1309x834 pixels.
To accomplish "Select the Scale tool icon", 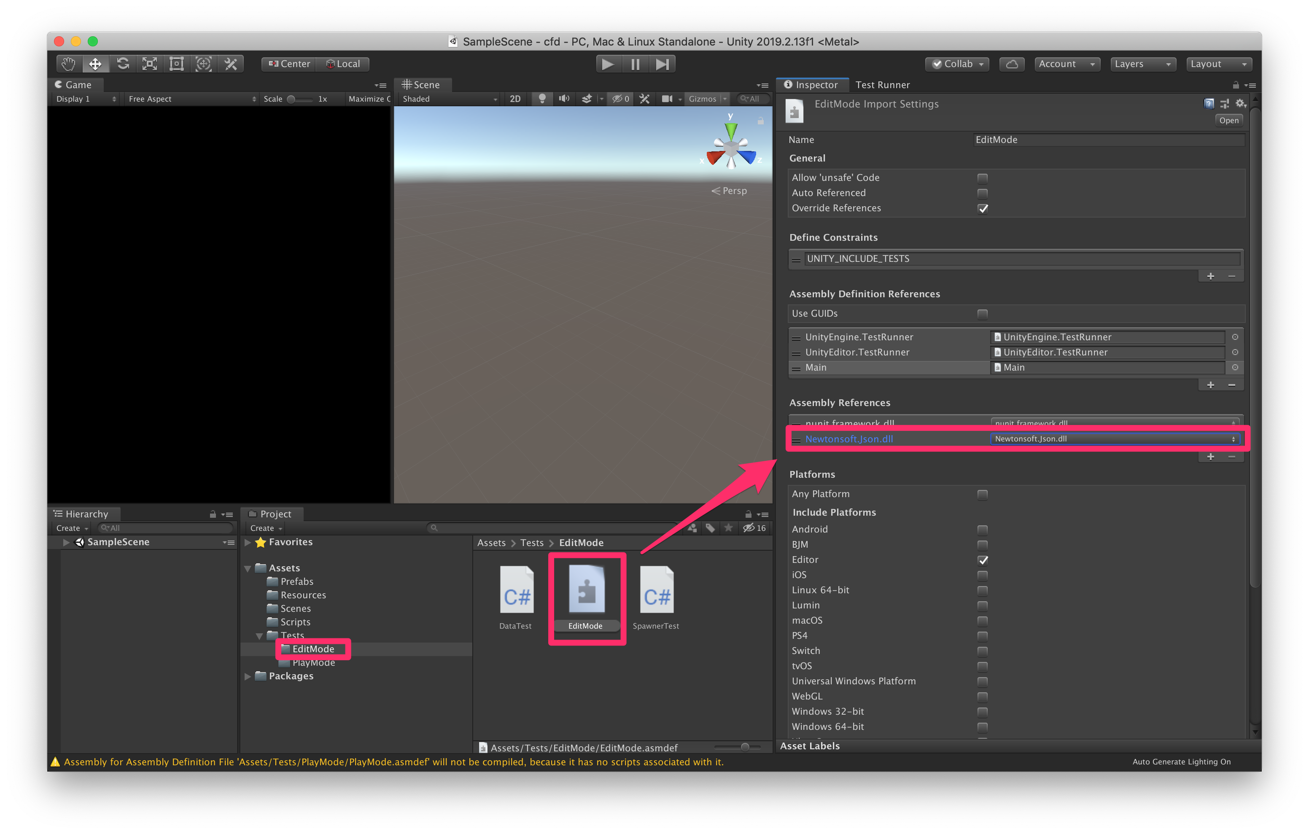I will tap(149, 64).
